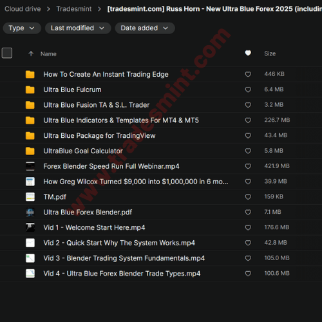The image size is (322, 322).
Task: Open the Type filter dropdown
Action: (x=22, y=28)
